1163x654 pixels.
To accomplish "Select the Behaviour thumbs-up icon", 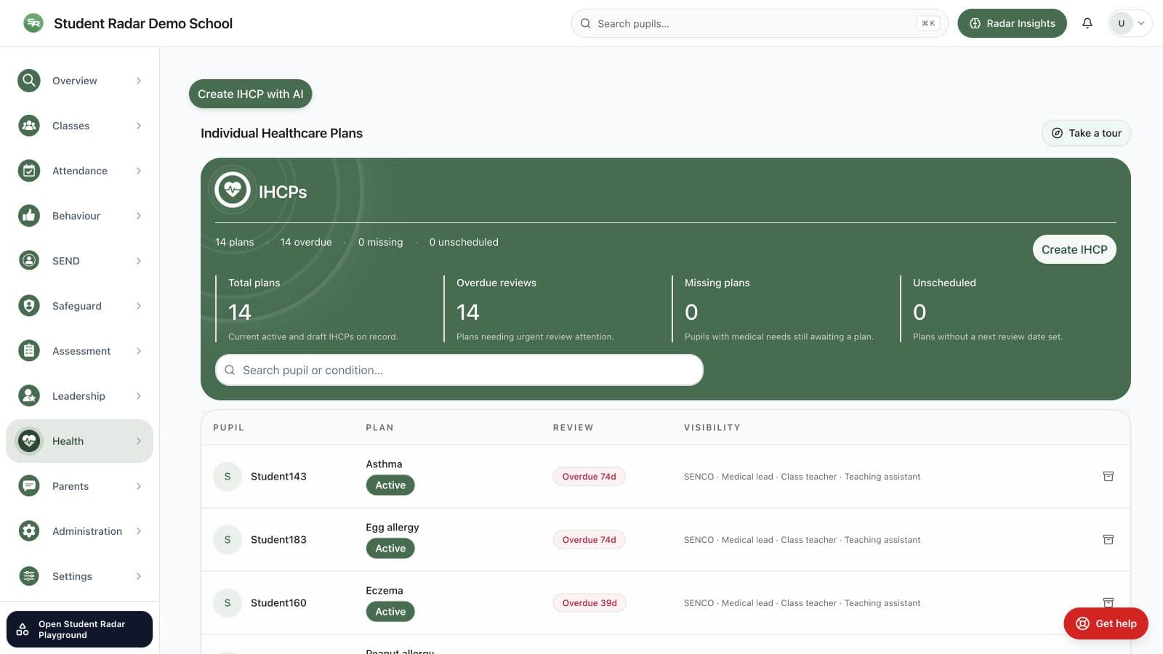I will (29, 216).
